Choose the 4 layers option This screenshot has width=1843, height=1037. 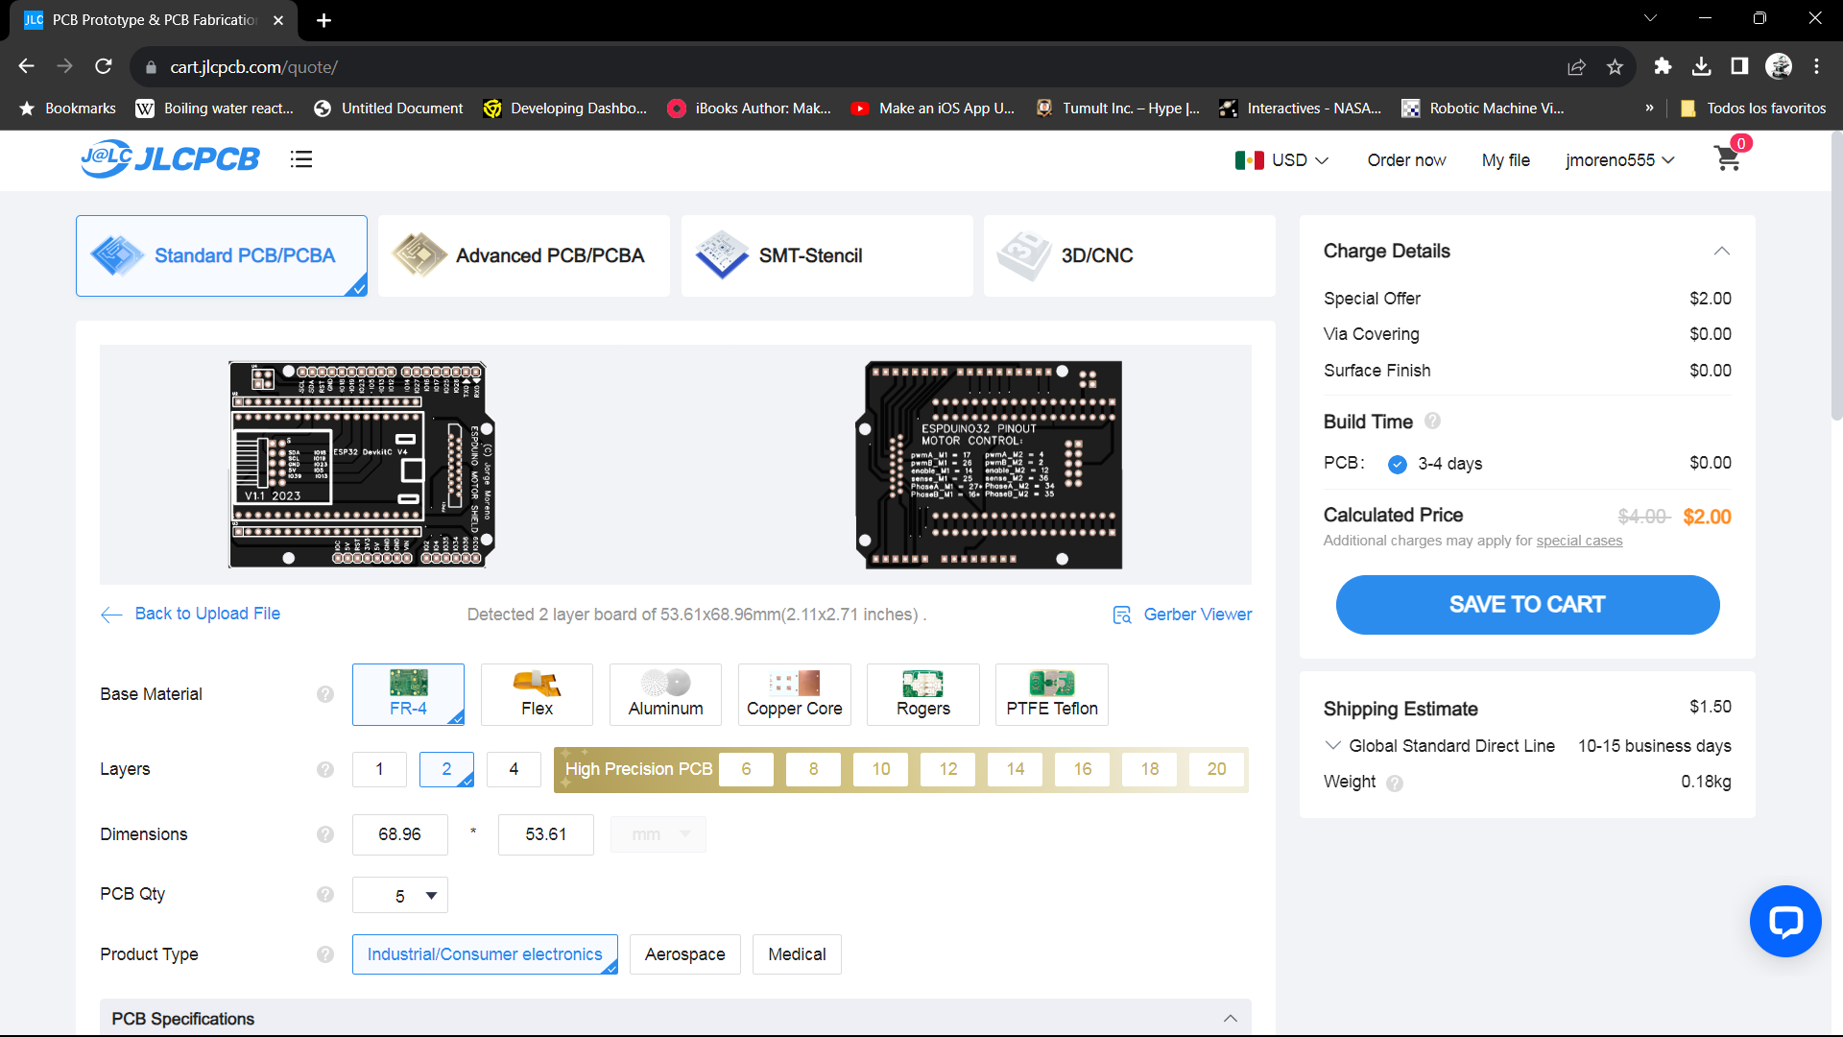point(514,769)
